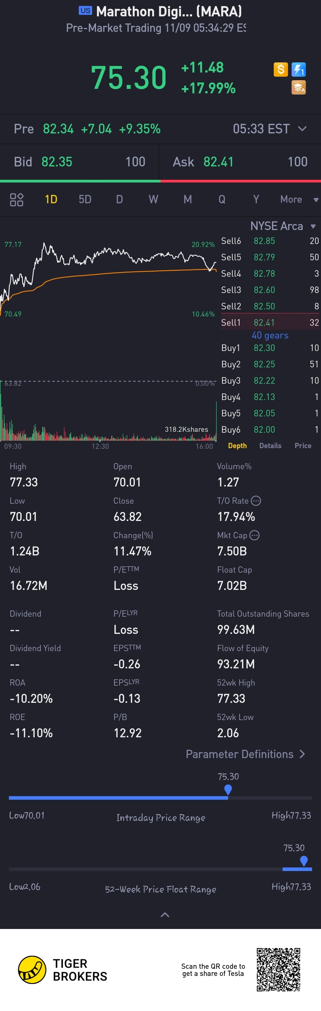Tap the Ask 82.41 quote
The image size is (321, 1011).
240,162
